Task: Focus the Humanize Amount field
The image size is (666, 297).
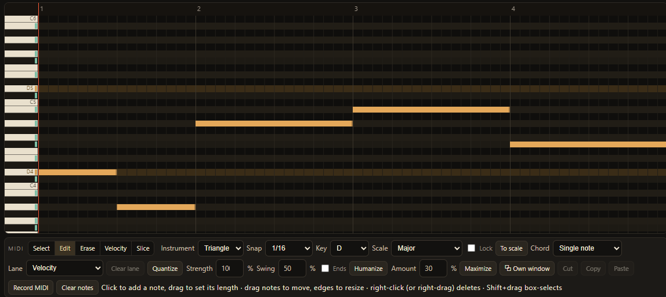Action: [433, 269]
